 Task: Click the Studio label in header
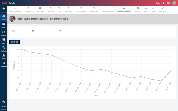[158, 3]
